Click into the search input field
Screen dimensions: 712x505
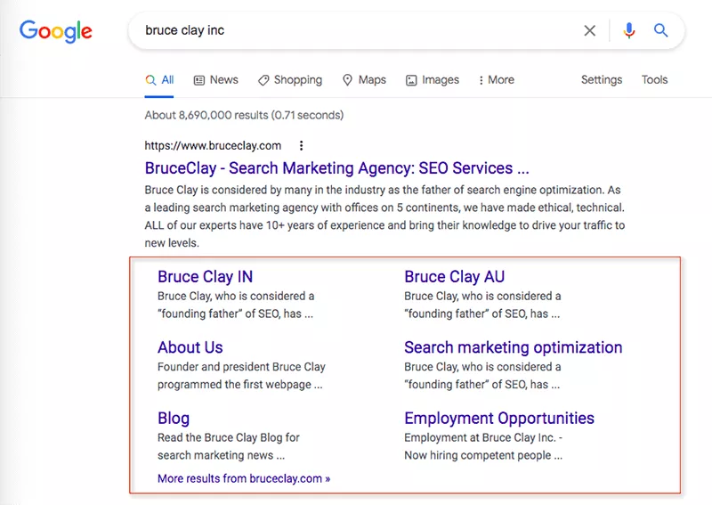click(356, 31)
